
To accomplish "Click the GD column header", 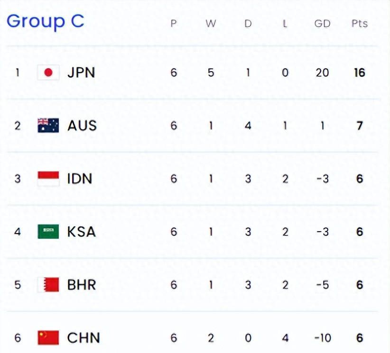I will 322,24.
